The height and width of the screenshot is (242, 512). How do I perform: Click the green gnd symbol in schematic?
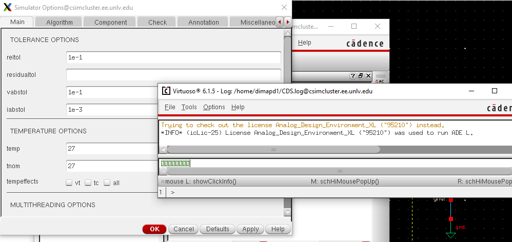click(x=451, y=235)
